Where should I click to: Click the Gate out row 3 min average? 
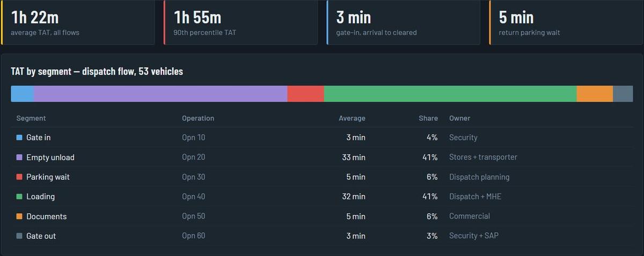coord(356,236)
